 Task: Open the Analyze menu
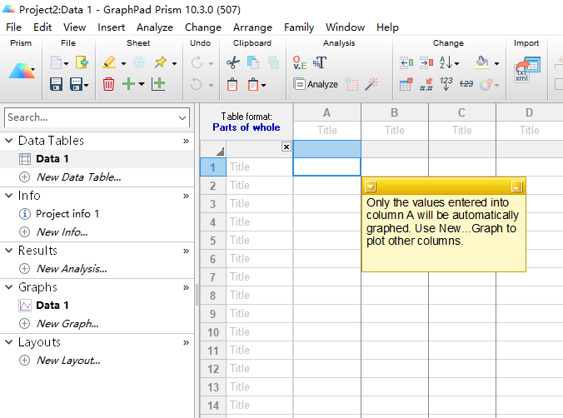coord(155,27)
